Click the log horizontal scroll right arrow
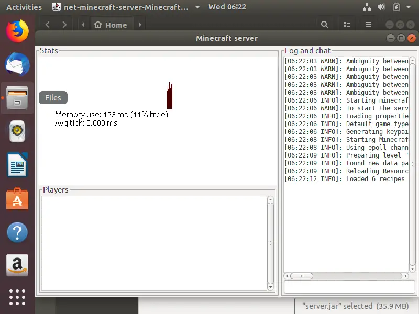This screenshot has width=419, height=314. point(405,276)
